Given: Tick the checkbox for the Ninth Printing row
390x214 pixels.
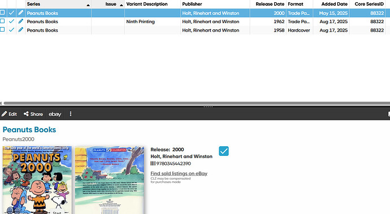Looking at the screenshot, I should pyautogui.click(x=2, y=21).
